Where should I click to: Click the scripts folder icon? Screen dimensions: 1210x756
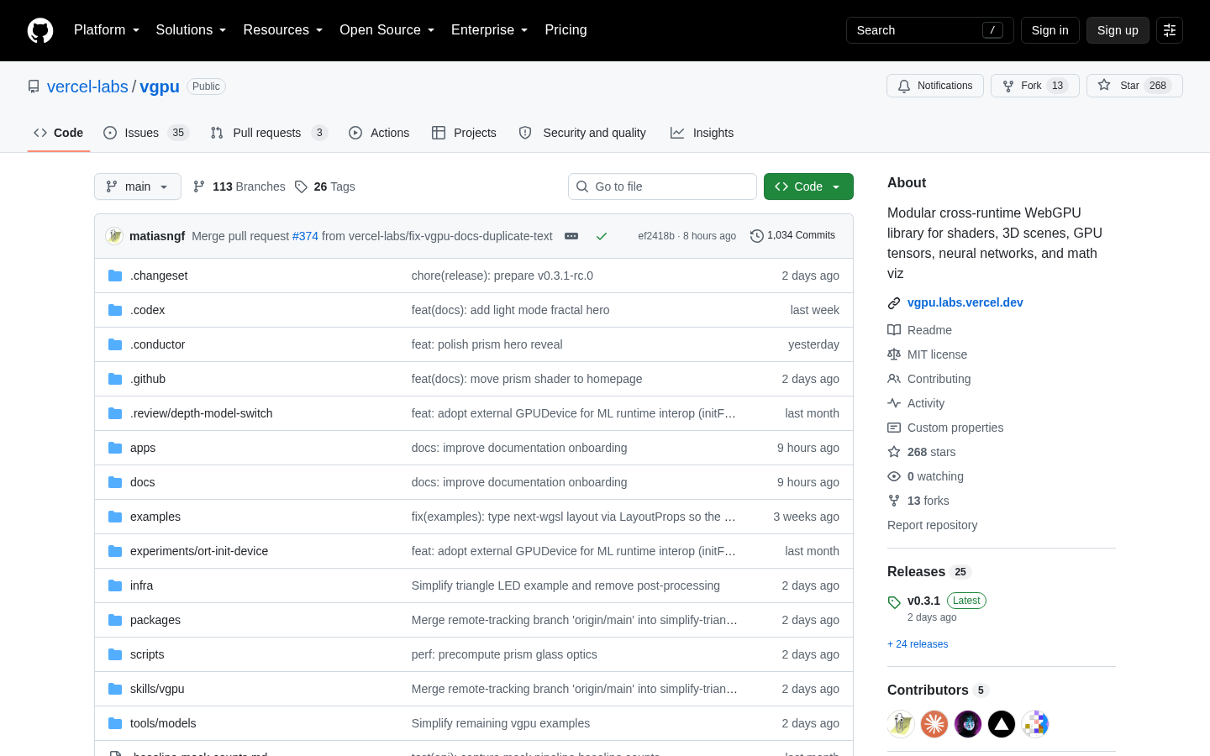pyautogui.click(x=115, y=654)
